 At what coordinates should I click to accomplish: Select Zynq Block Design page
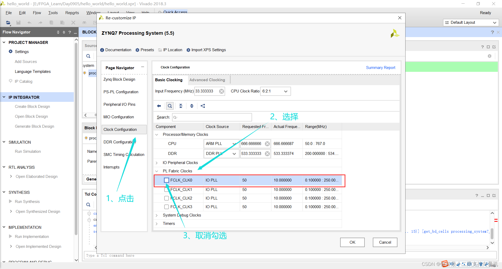[x=119, y=79]
